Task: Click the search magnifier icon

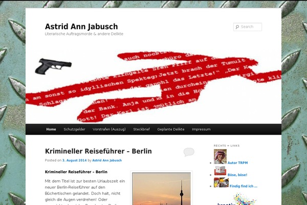Action: 237,27
